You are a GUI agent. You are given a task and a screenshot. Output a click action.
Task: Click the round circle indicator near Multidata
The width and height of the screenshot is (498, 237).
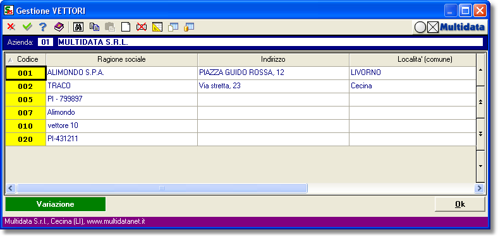click(x=420, y=28)
